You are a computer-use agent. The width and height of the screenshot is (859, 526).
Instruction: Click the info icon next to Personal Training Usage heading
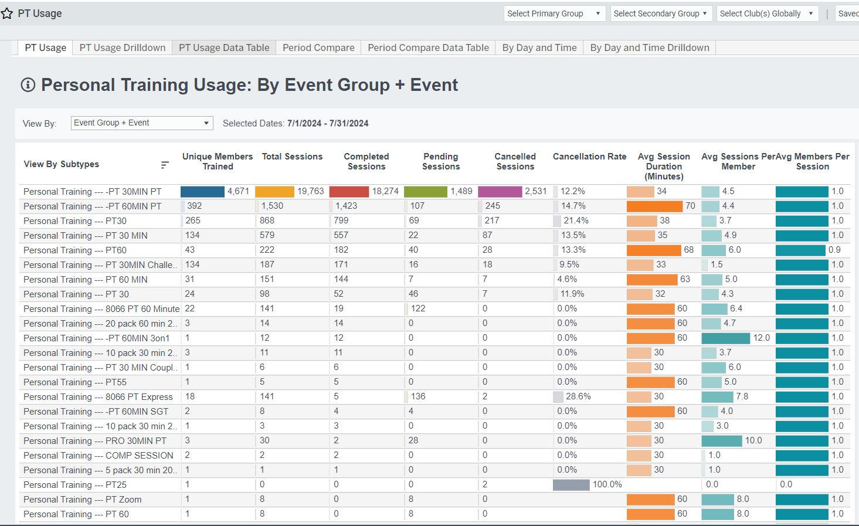27,85
